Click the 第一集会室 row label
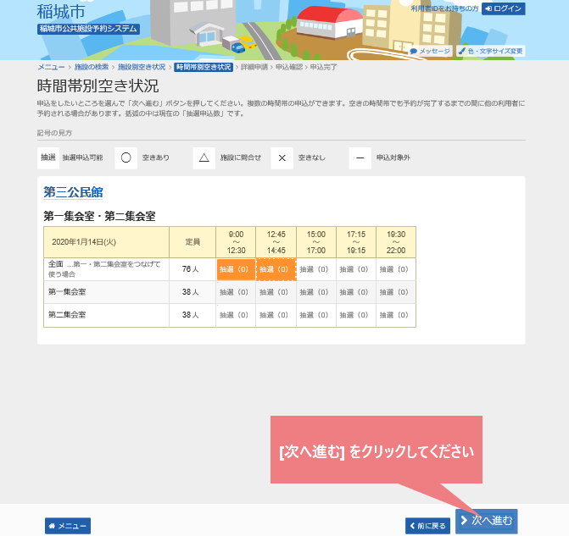Screen dimensions: 569x536 67,292
